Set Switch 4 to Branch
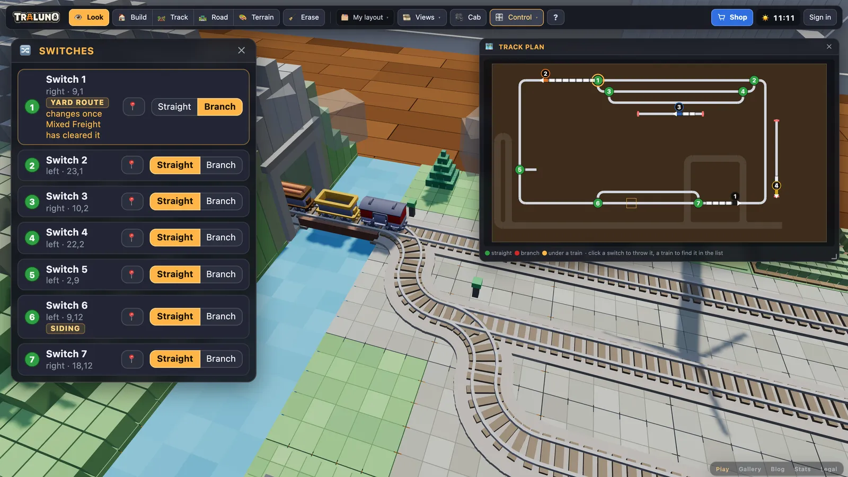 click(x=221, y=237)
